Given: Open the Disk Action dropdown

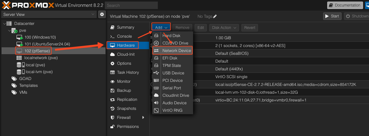Looking at the screenshot, I should tap(224, 27).
